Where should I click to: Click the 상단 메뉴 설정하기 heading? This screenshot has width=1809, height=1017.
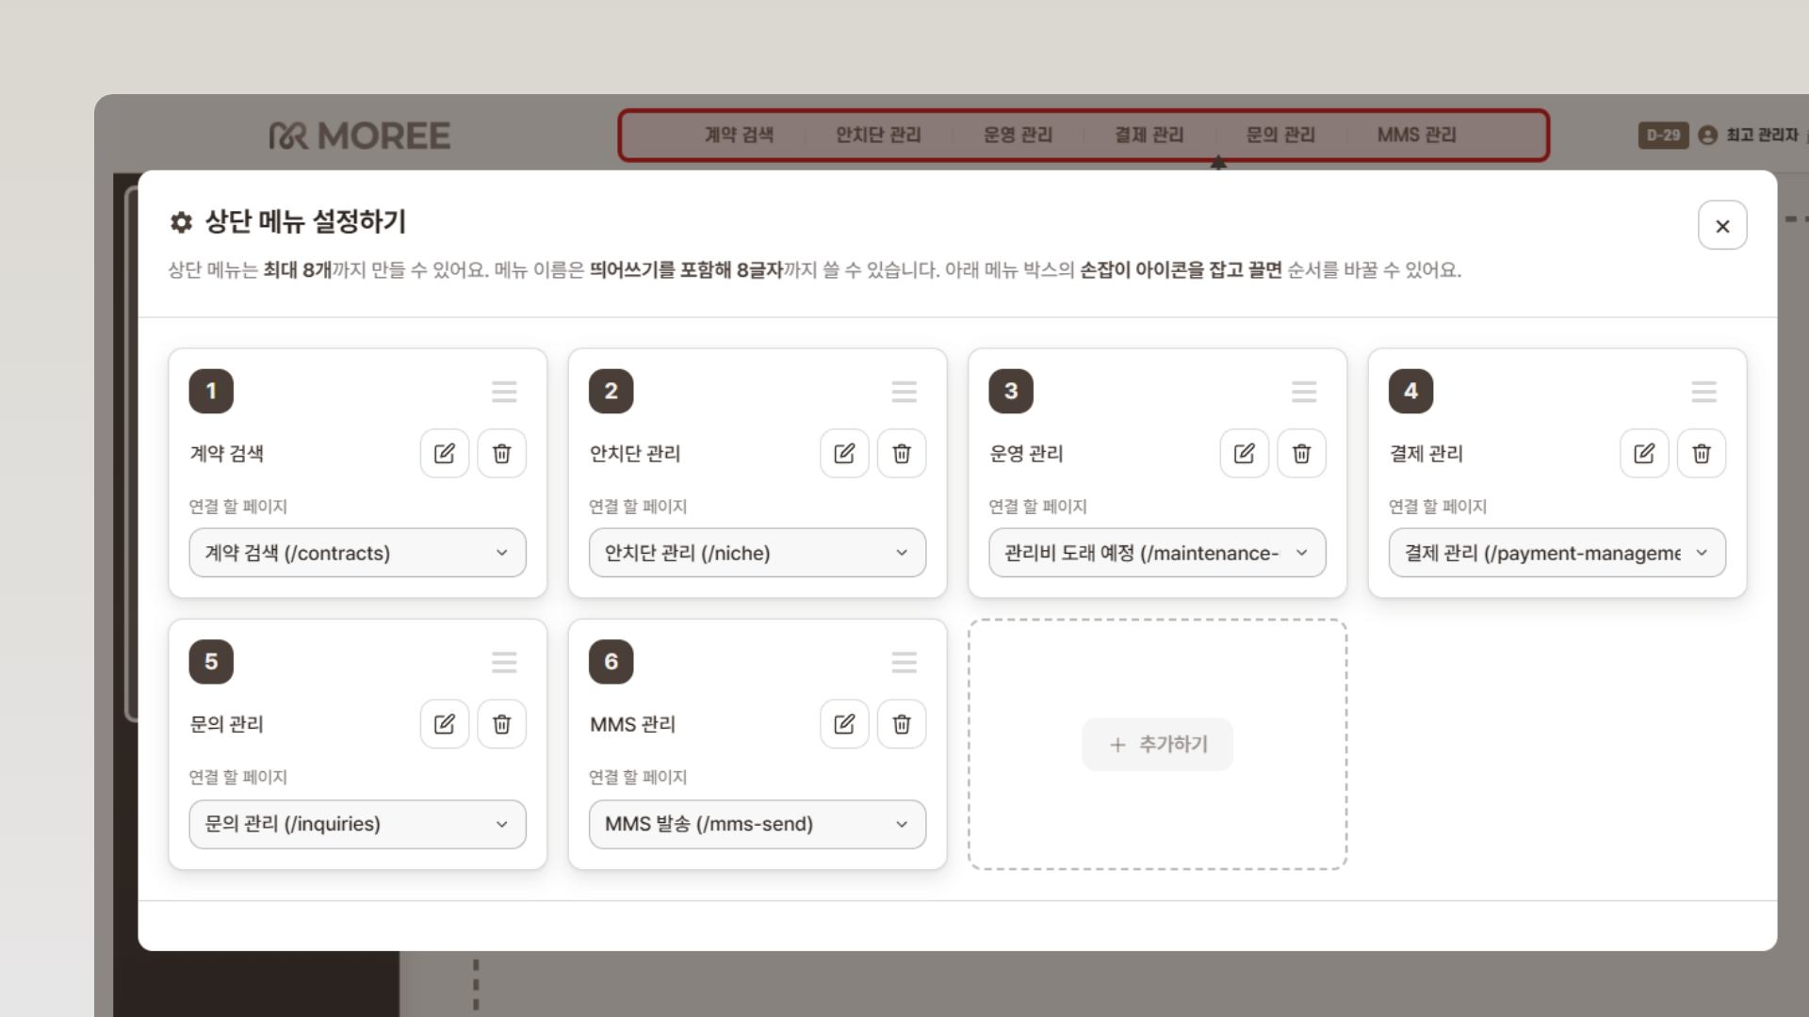pos(305,222)
